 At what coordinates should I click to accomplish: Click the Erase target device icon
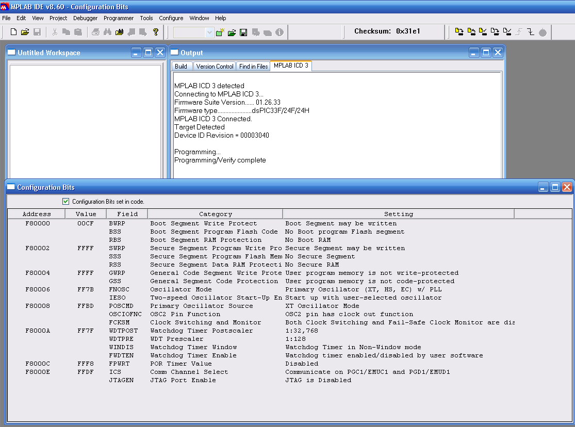495,32
